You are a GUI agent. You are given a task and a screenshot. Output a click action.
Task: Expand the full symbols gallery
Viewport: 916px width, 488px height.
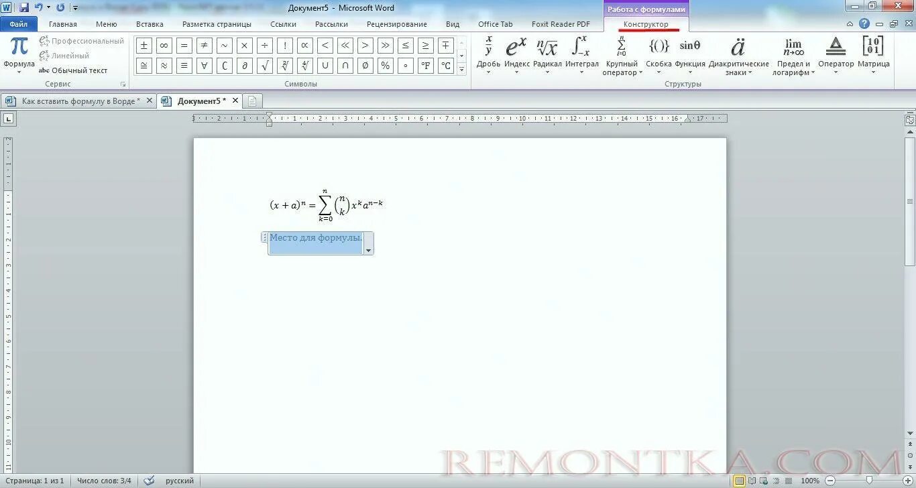pos(461,68)
